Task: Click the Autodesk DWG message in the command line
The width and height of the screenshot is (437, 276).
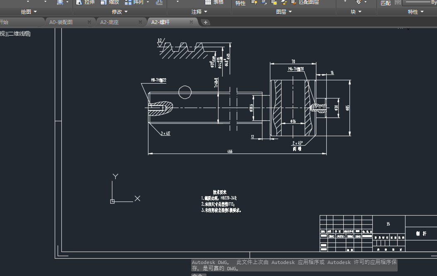Action: 294,265
